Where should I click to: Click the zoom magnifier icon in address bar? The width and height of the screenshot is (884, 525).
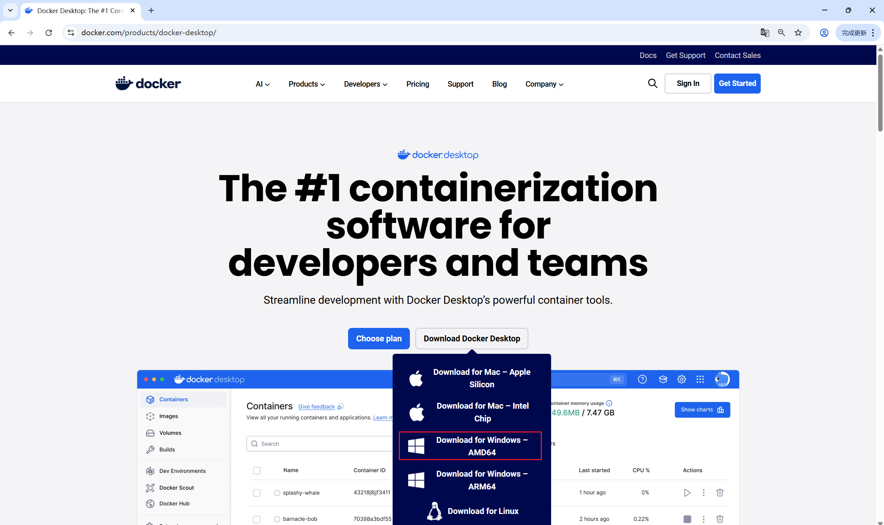(781, 32)
